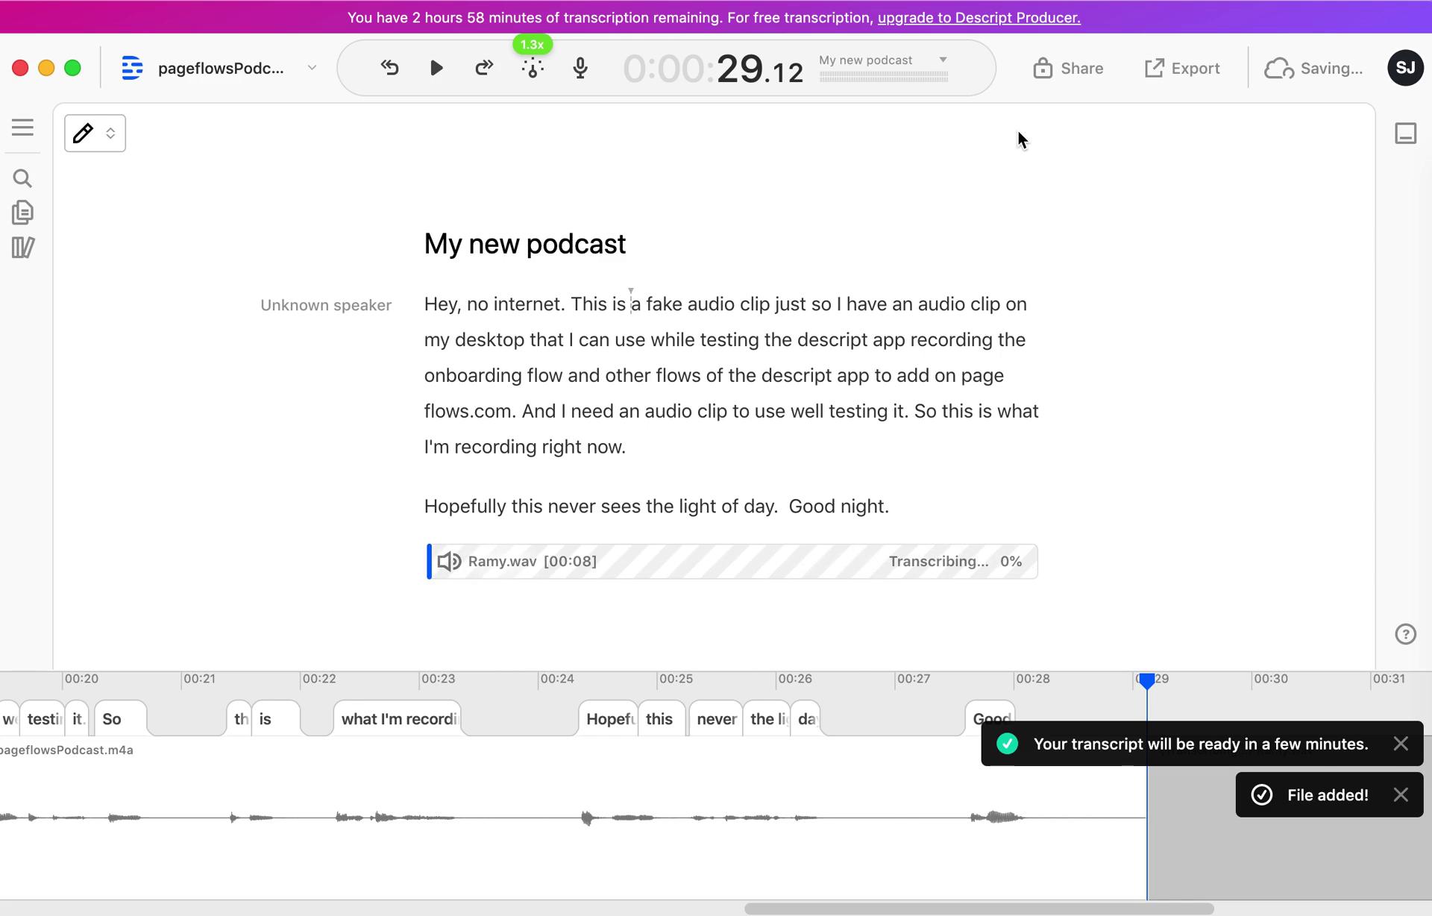Click 'Good night.' in the transcript
1432x916 pixels.
pos(839,506)
